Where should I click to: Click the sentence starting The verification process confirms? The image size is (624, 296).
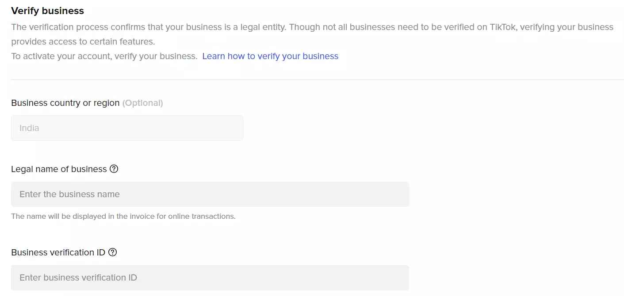tap(149, 27)
